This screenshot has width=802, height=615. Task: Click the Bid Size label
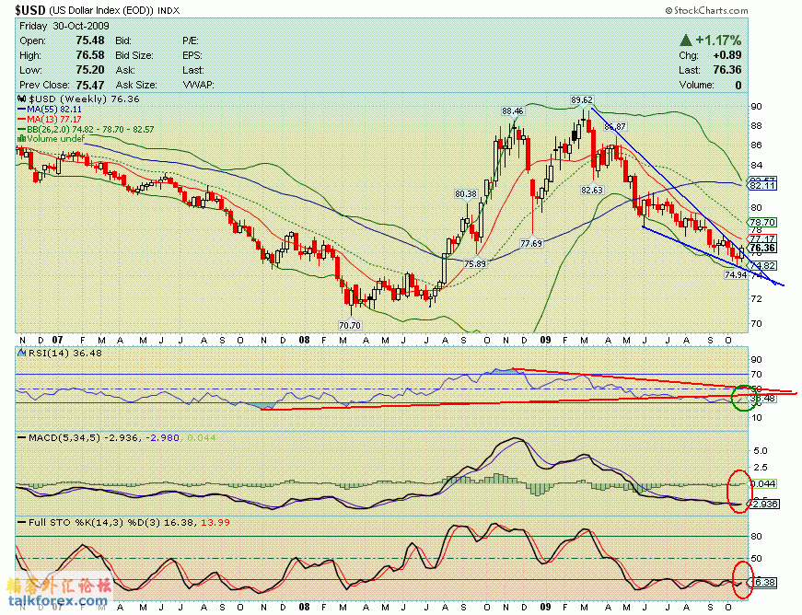click(x=134, y=55)
